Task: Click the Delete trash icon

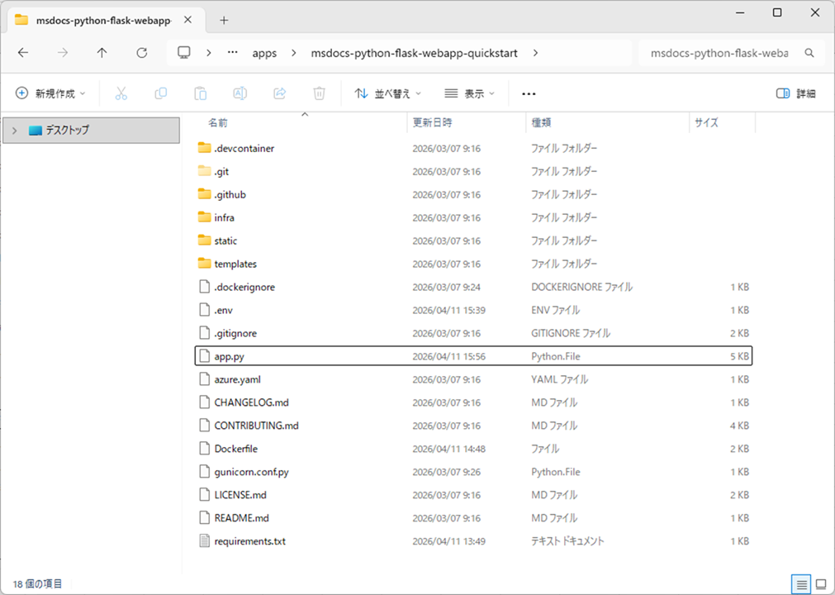Action: coord(319,93)
